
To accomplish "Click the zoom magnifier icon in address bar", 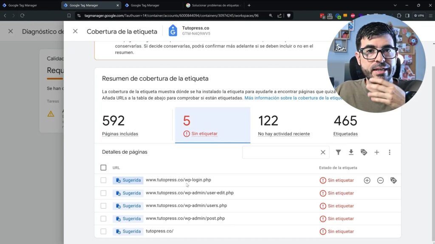I will [x=271, y=16].
